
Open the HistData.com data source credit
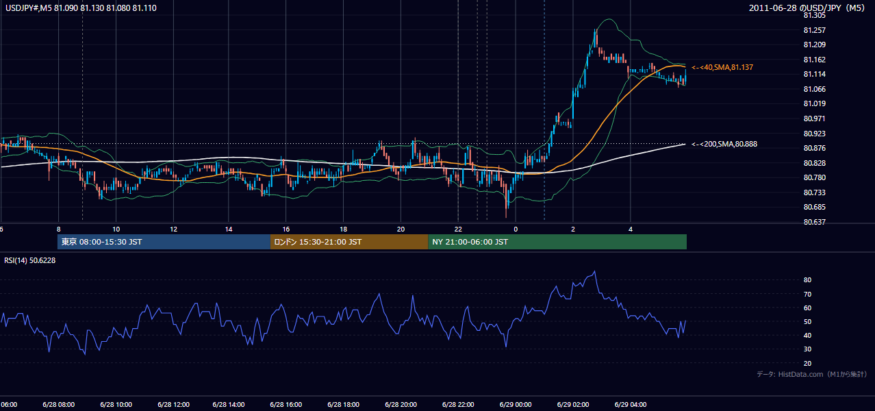812,374
